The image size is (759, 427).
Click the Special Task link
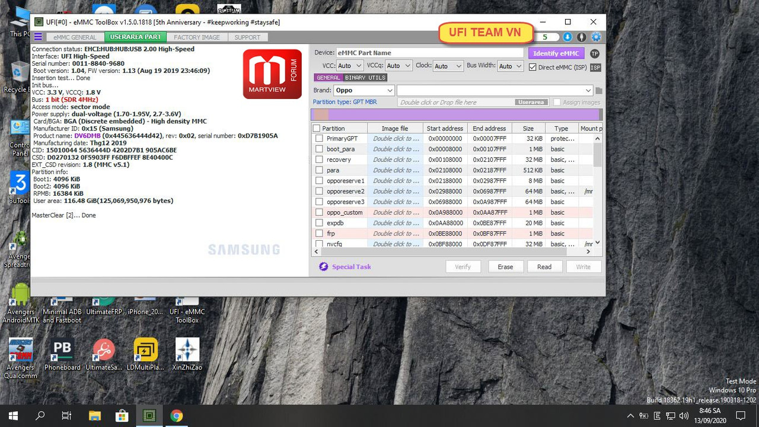[352, 267]
